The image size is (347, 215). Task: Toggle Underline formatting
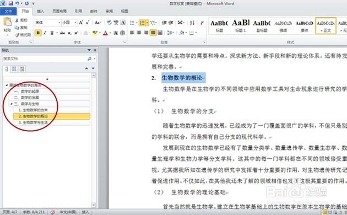point(52,33)
